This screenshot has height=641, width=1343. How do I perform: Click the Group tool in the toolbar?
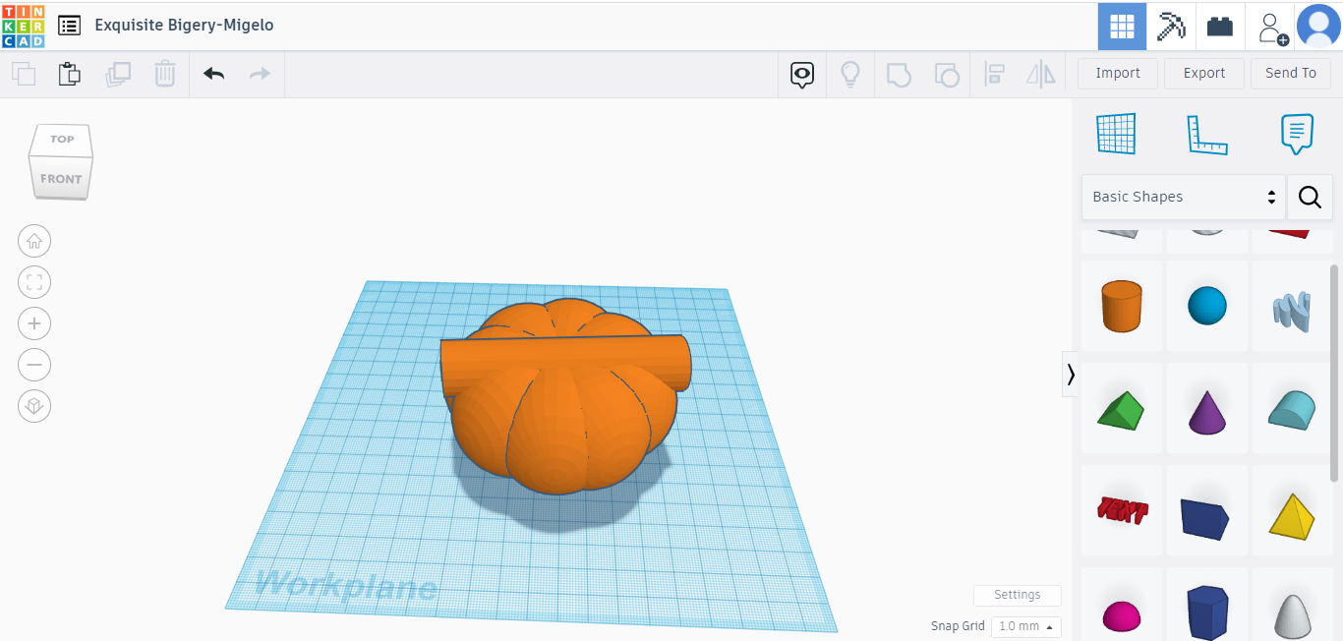pyautogui.click(x=898, y=73)
